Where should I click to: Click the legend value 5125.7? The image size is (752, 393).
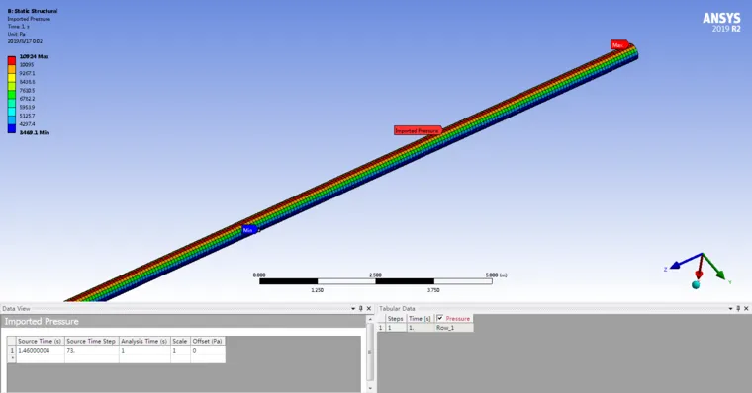27,116
